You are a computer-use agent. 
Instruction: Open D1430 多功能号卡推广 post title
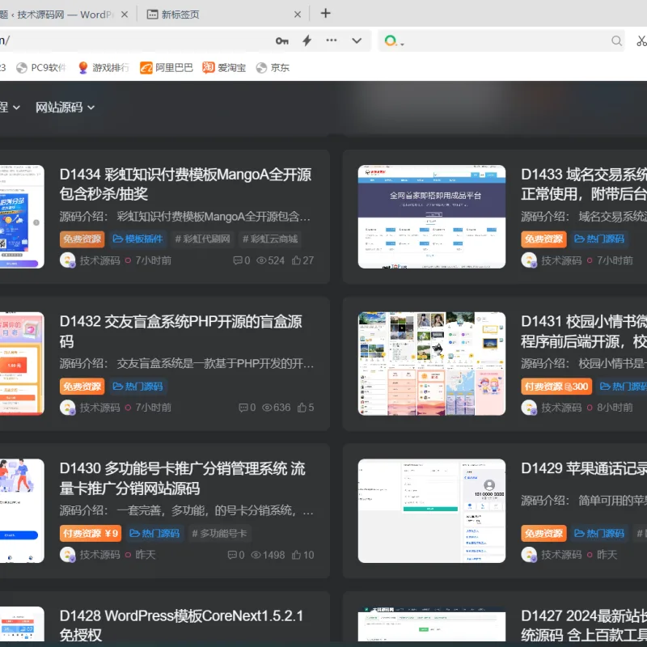click(x=183, y=479)
